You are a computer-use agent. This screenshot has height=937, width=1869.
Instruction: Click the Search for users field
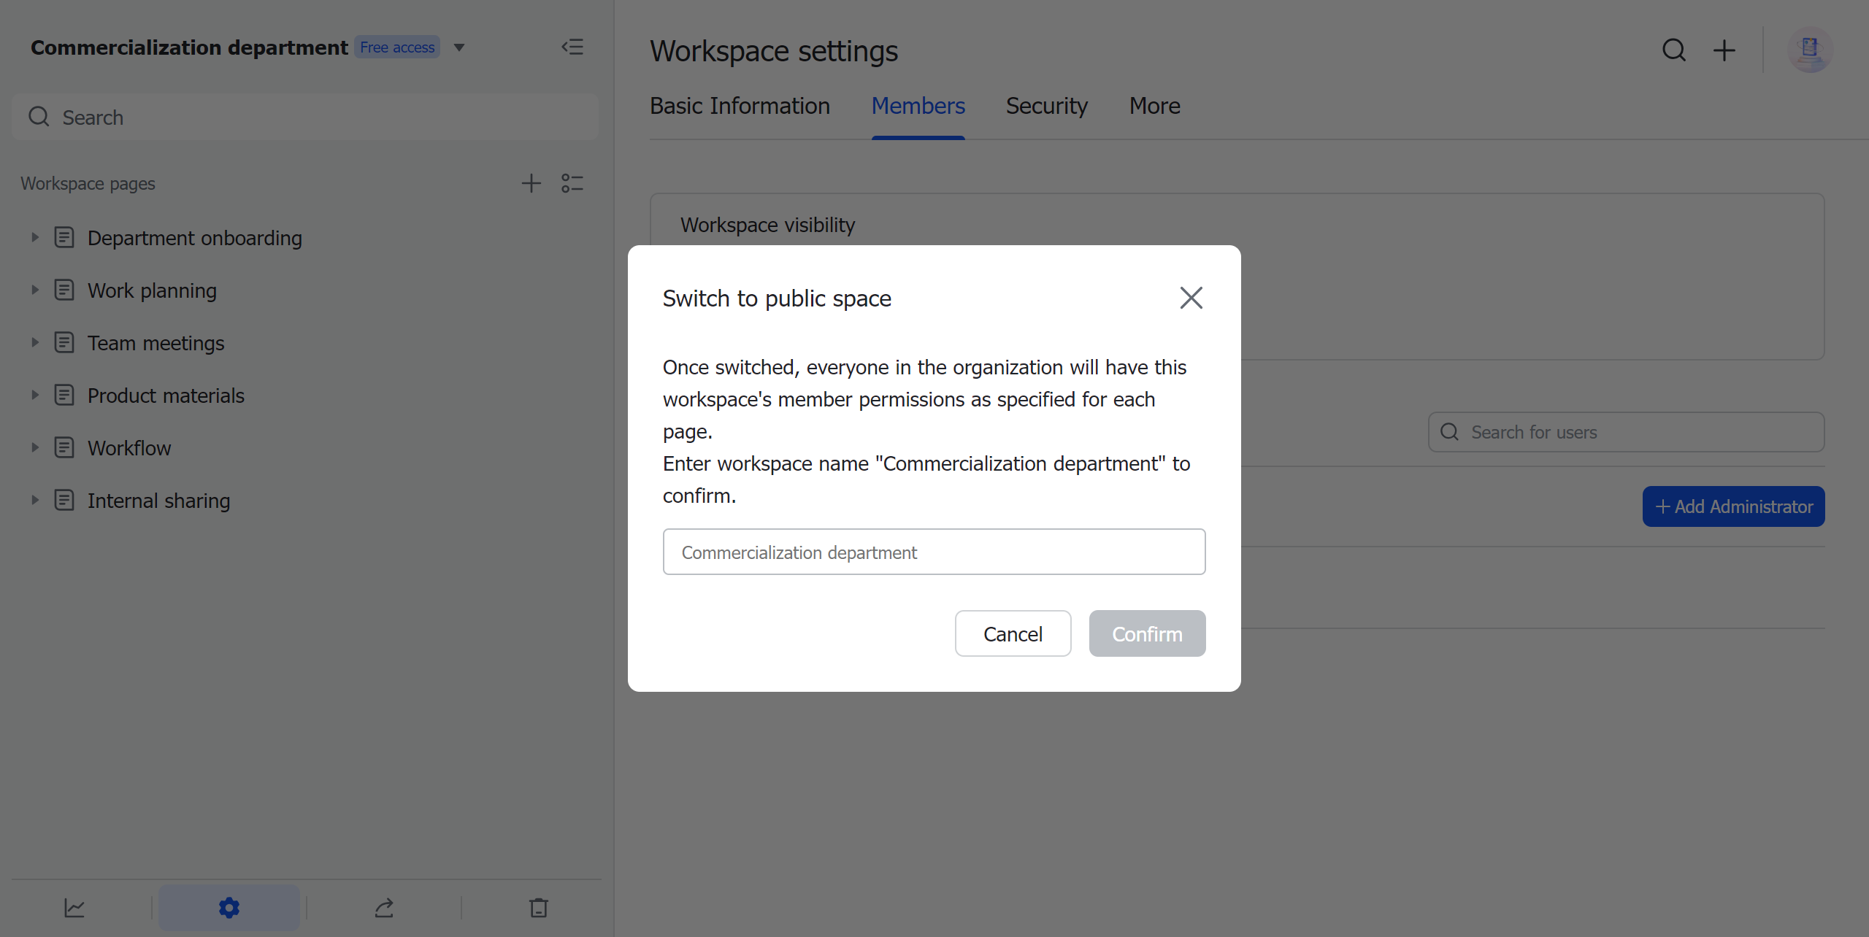coord(1627,432)
